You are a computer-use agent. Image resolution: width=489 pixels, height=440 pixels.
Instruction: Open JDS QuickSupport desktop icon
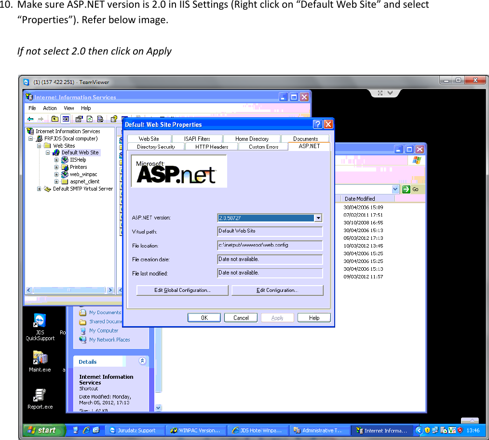coord(40,327)
